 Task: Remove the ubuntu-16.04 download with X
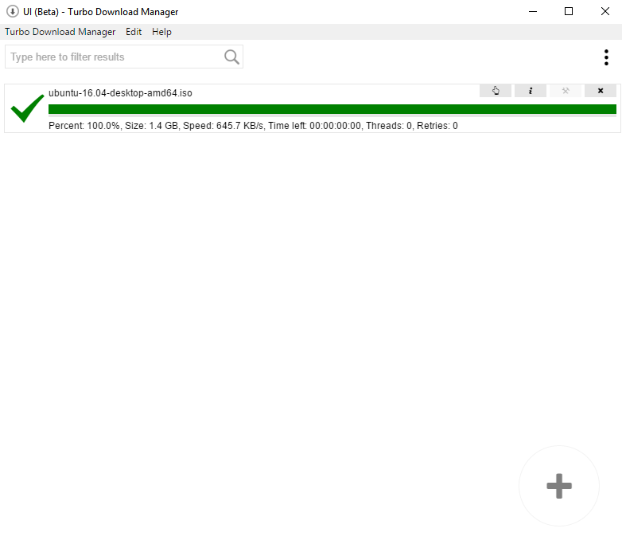pos(601,91)
